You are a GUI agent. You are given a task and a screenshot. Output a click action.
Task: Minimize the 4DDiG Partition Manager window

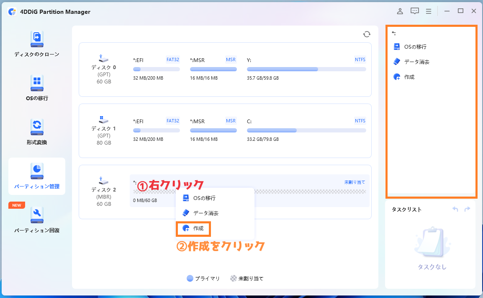coord(447,11)
